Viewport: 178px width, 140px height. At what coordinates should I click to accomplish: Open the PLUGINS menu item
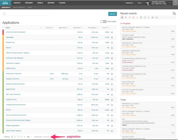point(62,3)
